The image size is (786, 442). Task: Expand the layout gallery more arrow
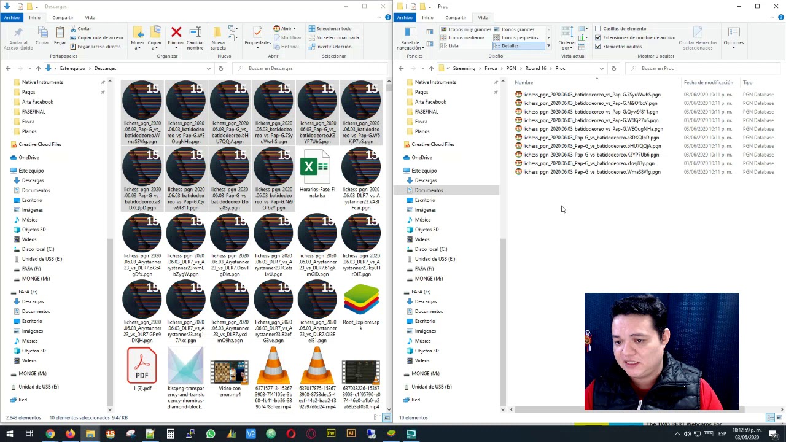[548, 47]
